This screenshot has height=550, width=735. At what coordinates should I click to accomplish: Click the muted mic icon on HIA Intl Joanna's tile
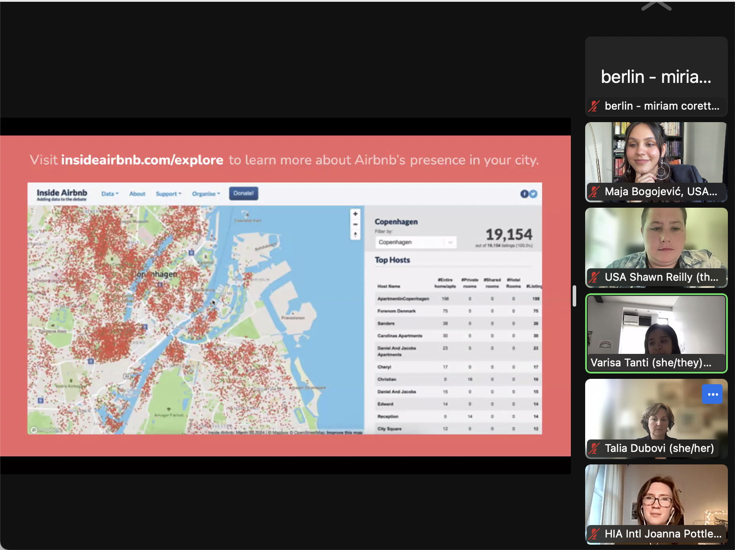(594, 534)
